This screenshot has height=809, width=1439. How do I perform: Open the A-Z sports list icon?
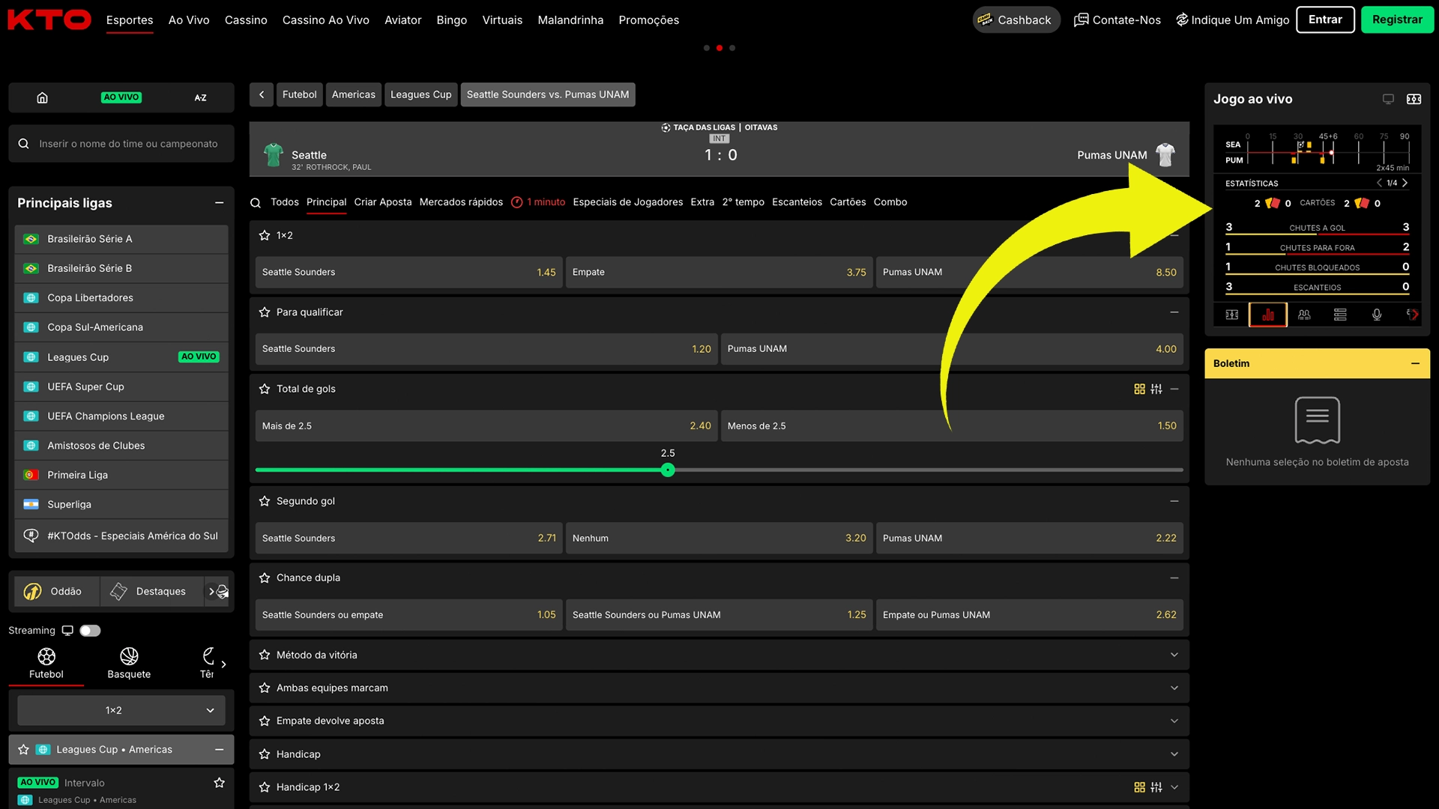(x=200, y=97)
